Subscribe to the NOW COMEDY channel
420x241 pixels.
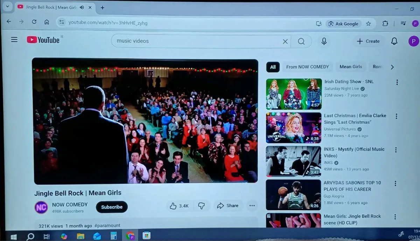click(112, 207)
